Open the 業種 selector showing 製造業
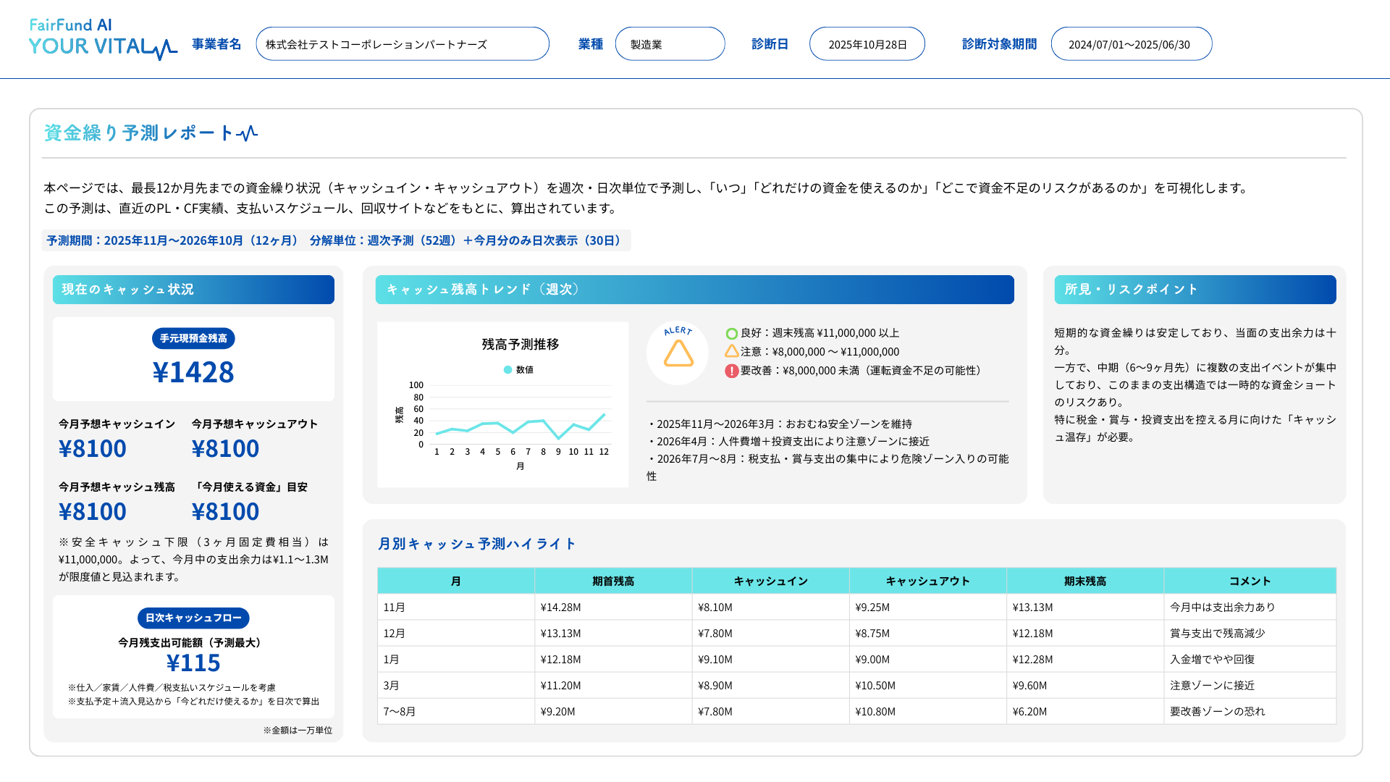1390x782 pixels. 670,43
